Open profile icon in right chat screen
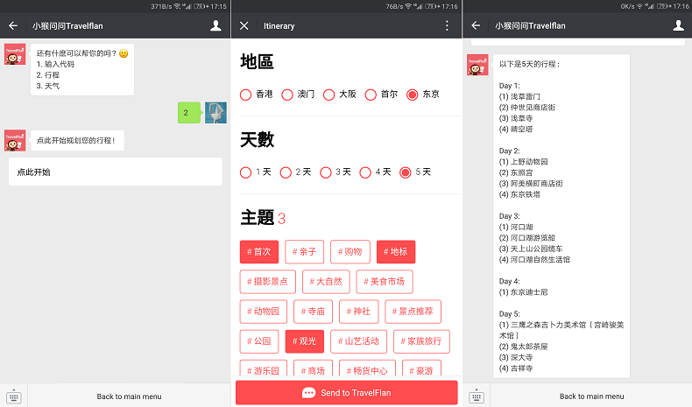The height and width of the screenshot is (407, 692). (678, 25)
